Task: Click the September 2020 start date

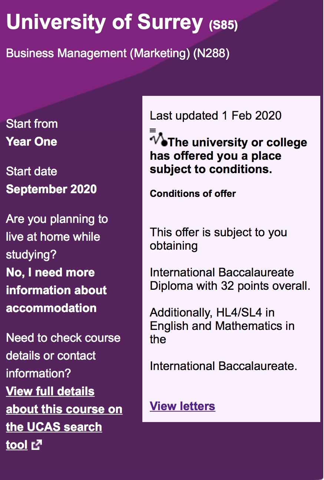Action: 52,189
